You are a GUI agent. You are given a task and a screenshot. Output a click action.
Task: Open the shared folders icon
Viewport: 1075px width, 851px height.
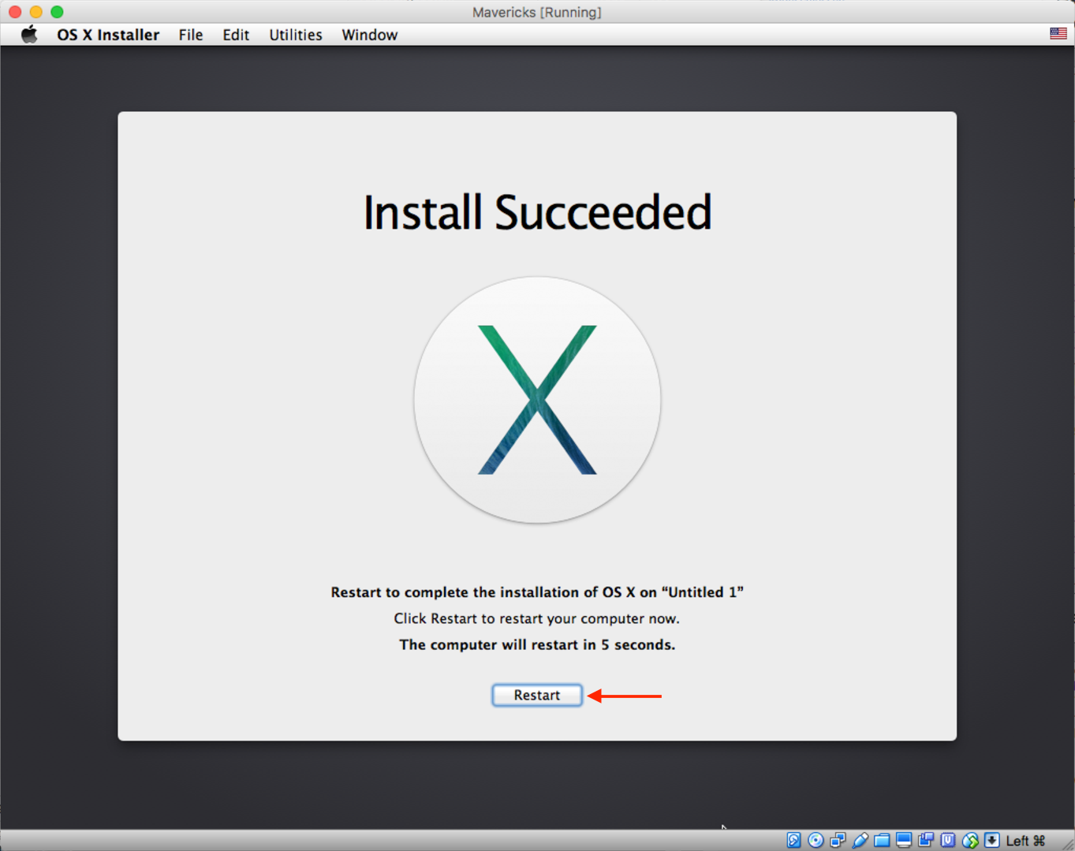pos(882,841)
